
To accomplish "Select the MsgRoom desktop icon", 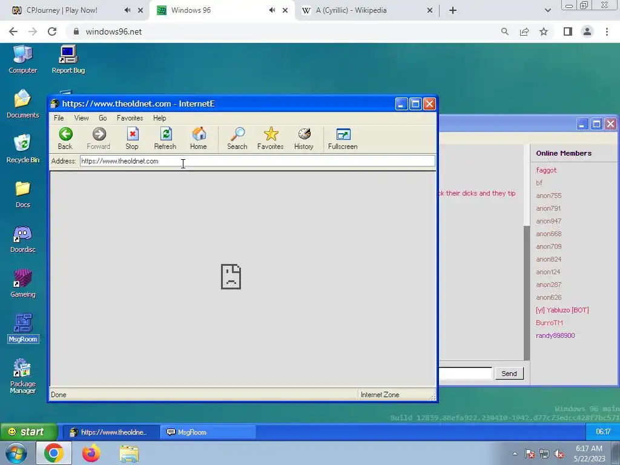I will click(23, 328).
